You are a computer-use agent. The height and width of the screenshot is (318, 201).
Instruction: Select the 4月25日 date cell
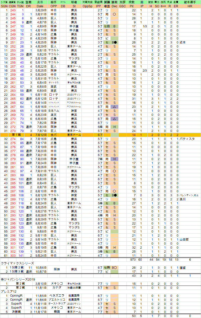click(x=40, y=42)
